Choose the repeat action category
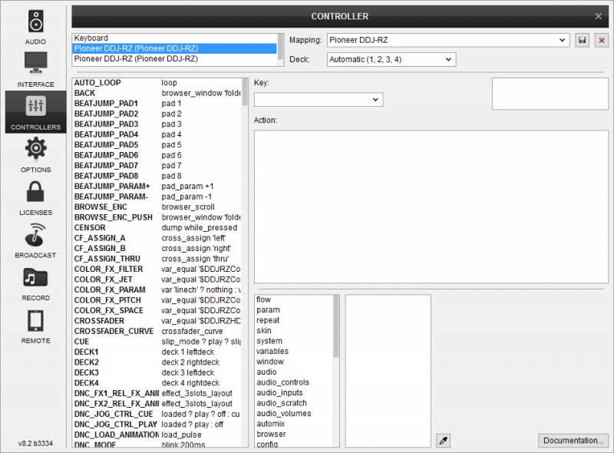The image size is (614, 453). pos(294,320)
